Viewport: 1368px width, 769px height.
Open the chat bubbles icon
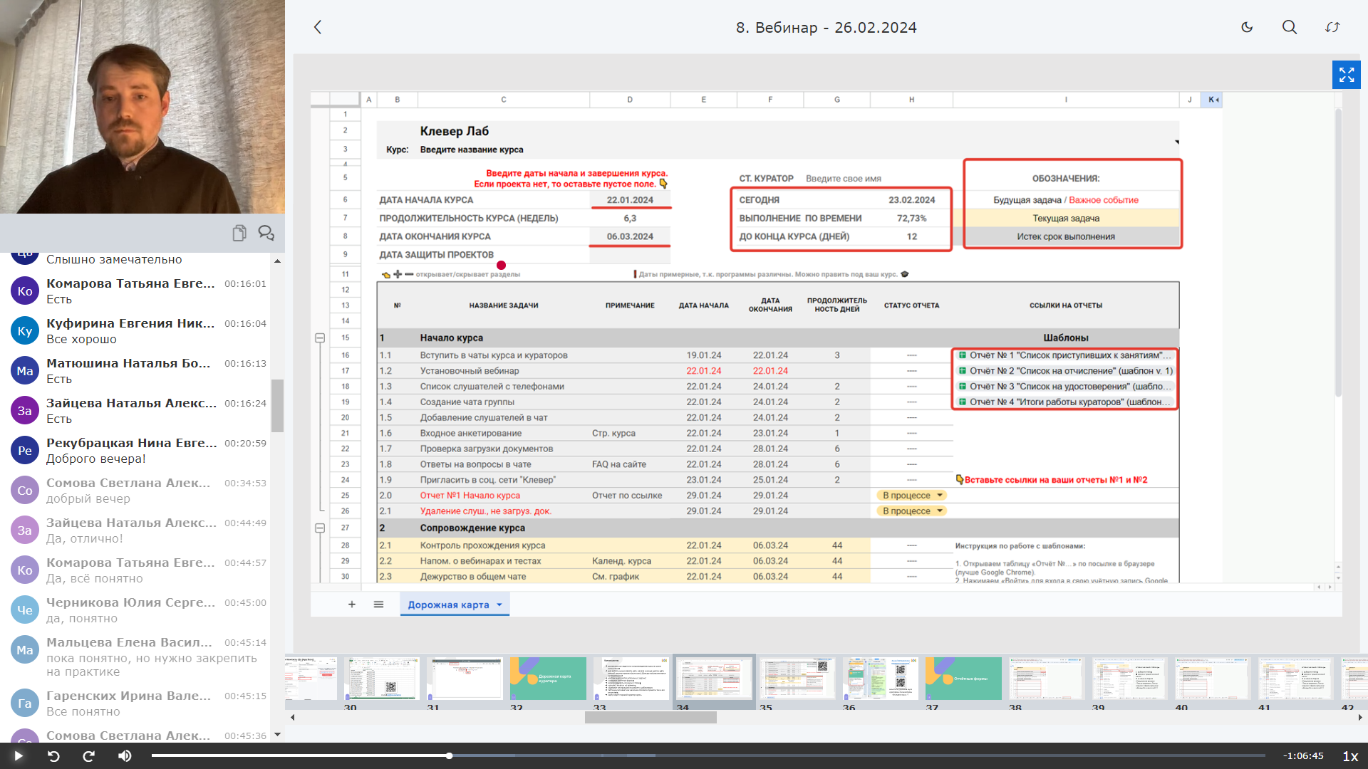pos(266,233)
